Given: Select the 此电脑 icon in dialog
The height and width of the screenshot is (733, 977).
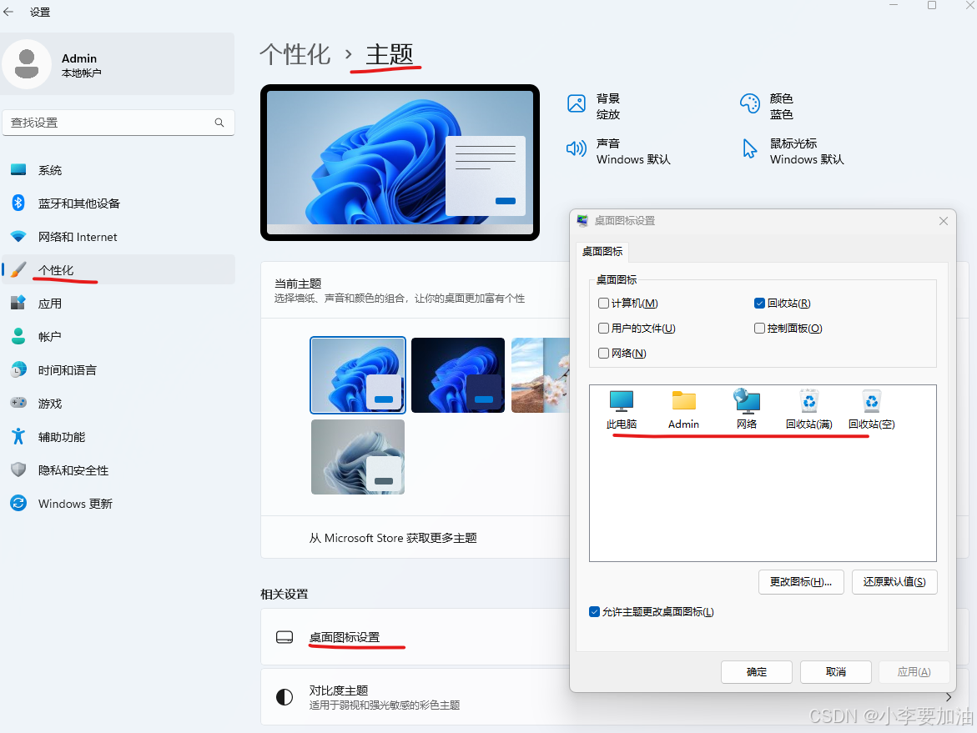Looking at the screenshot, I should click(622, 409).
